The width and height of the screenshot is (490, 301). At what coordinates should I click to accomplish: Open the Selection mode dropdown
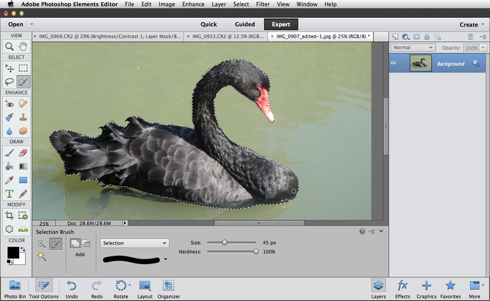134,243
